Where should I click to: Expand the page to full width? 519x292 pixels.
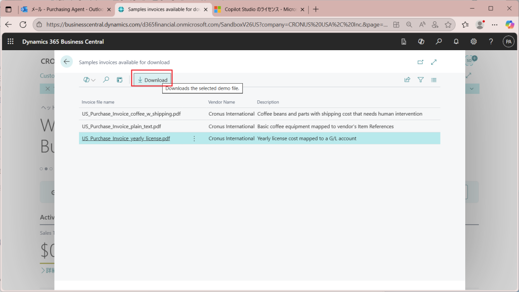point(434,62)
